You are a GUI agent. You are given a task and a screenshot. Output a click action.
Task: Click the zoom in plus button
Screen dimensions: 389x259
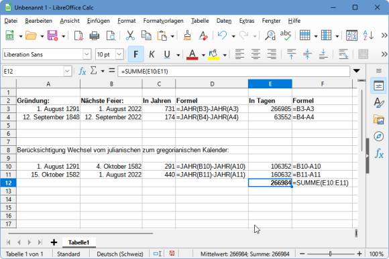tap(359, 254)
